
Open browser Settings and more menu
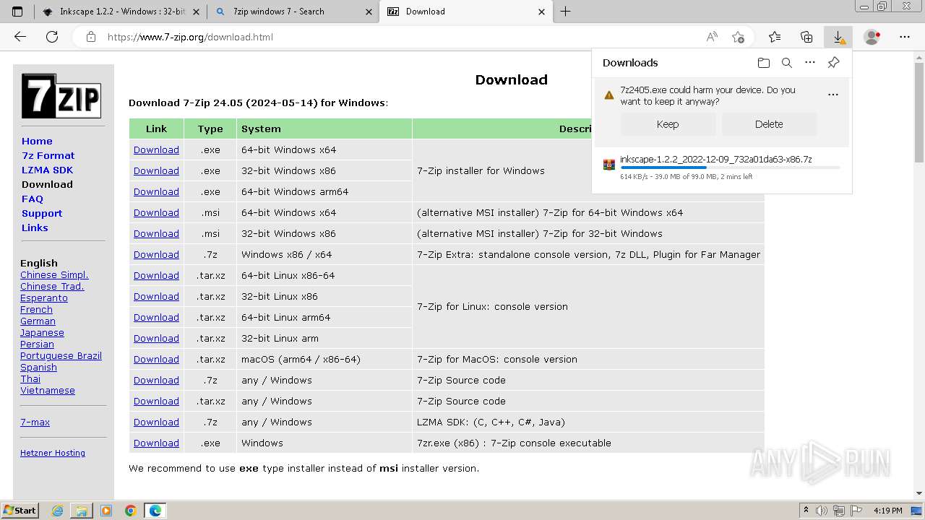(x=905, y=37)
